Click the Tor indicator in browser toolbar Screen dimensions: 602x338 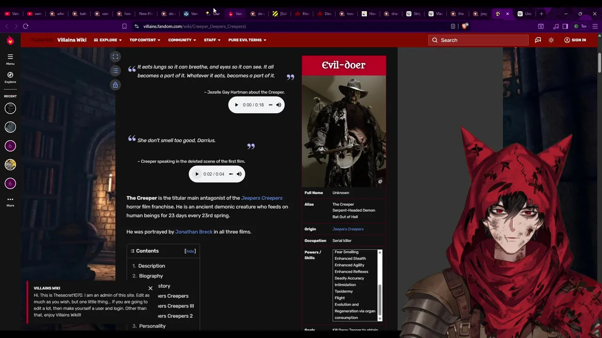point(581,26)
